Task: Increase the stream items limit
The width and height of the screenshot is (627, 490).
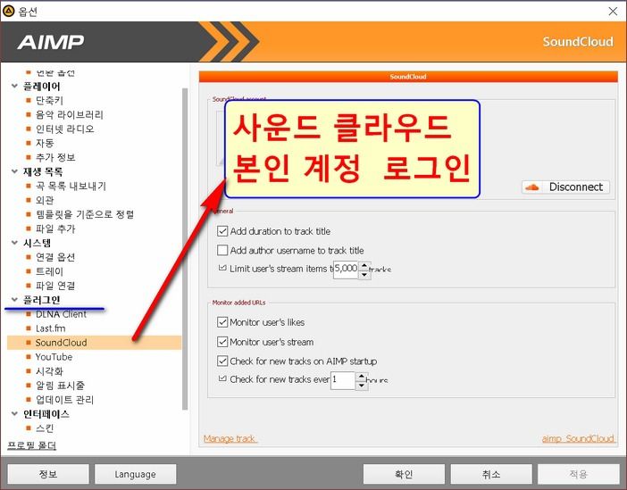Action: 364,265
